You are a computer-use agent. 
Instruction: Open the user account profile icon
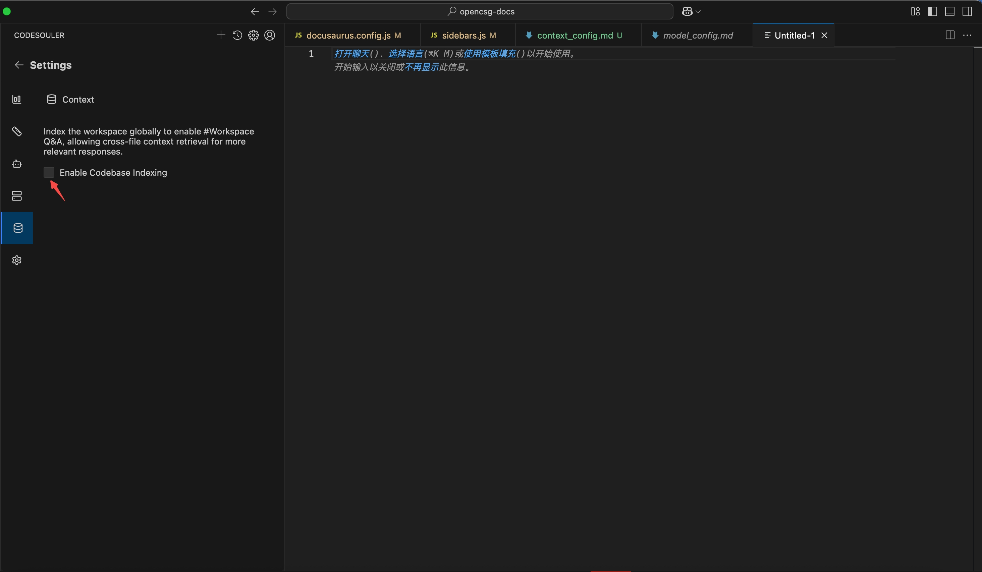(270, 35)
